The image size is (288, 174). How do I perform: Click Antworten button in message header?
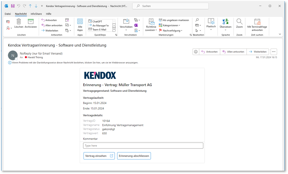(209, 52)
